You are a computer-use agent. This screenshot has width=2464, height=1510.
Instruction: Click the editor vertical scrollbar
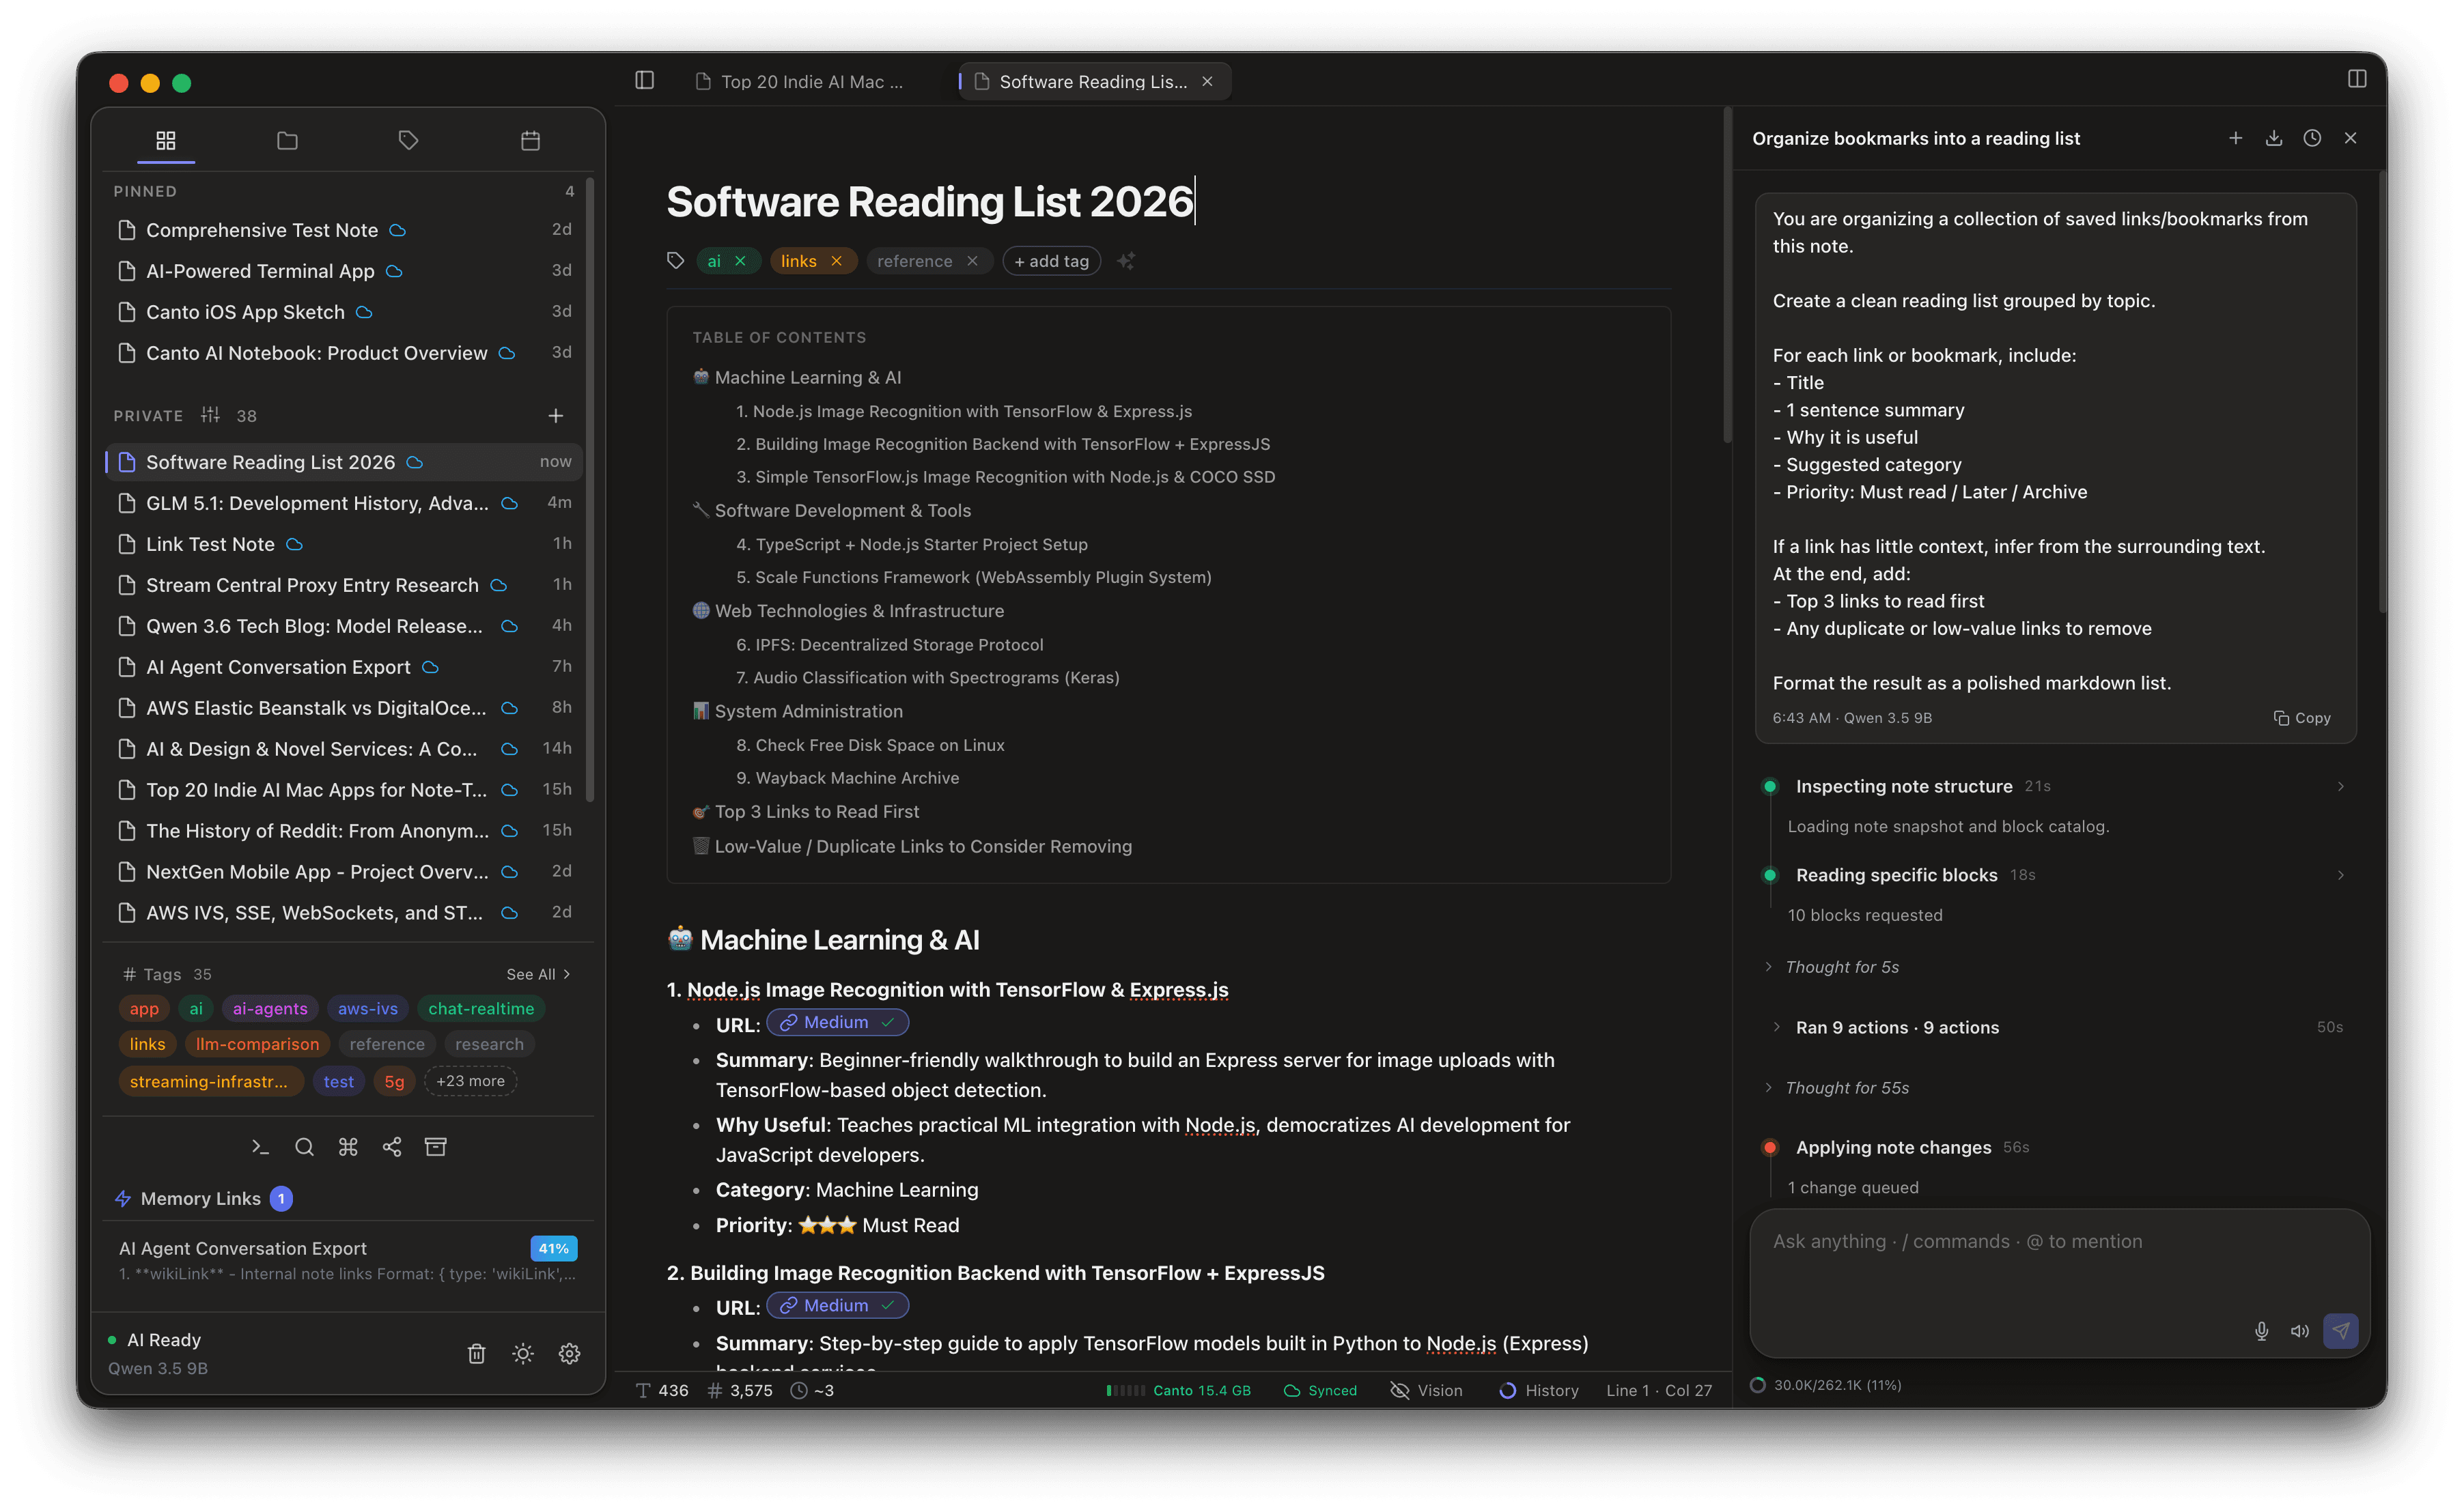click(x=1727, y=276)
